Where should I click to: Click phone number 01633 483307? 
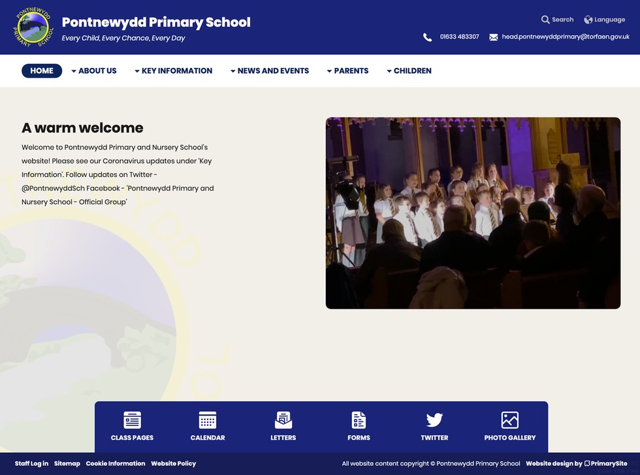460,37
